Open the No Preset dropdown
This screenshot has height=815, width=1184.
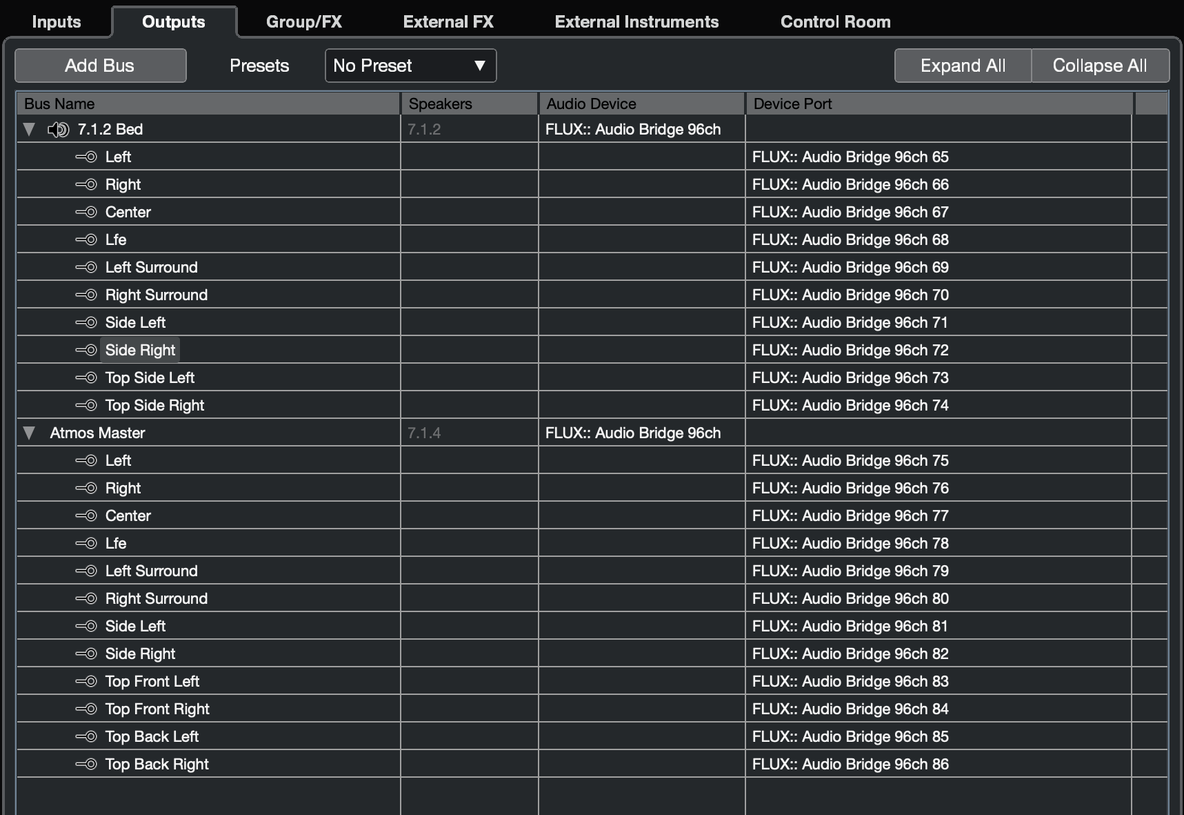(x=410, y=66)
